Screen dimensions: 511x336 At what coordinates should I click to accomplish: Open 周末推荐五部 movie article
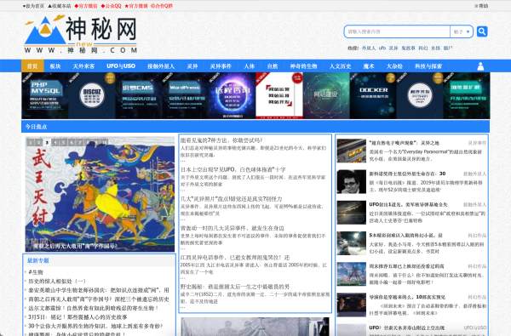pyautogui.click(x=406, y=266)
